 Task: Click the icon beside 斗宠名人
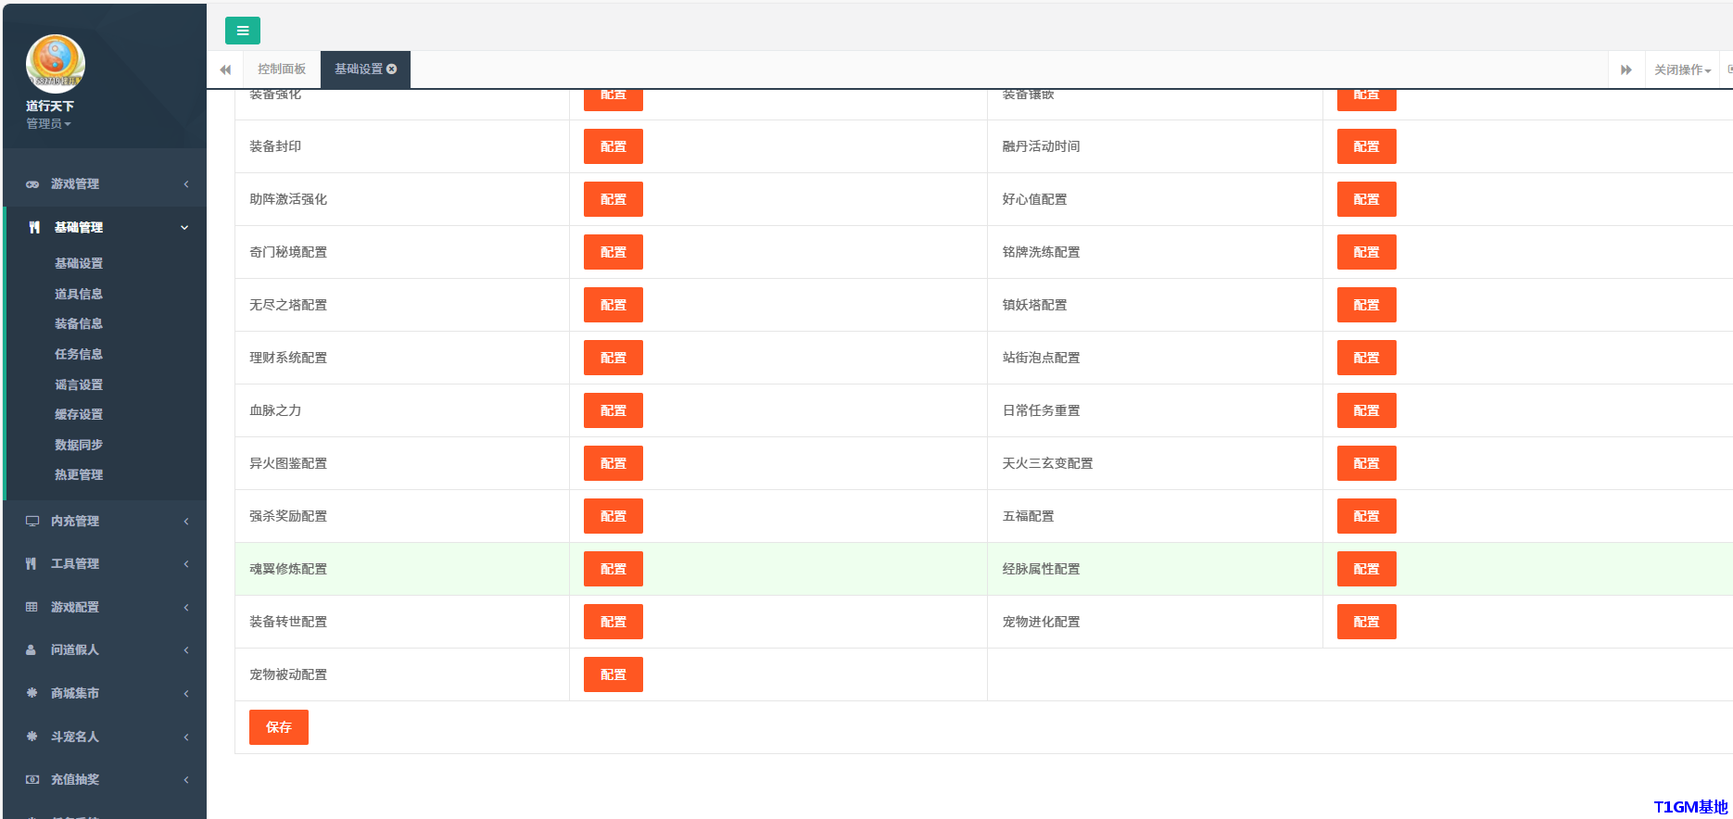32,737
